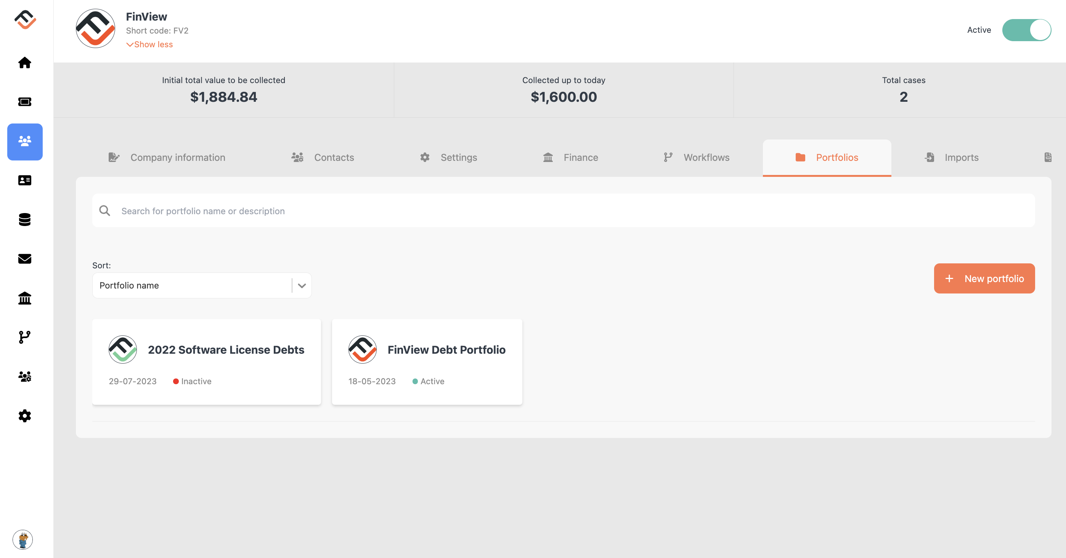Click the sort dropdown chevron arrow
The height and width of the screenshot is (558, 1066).
[302, 285]
